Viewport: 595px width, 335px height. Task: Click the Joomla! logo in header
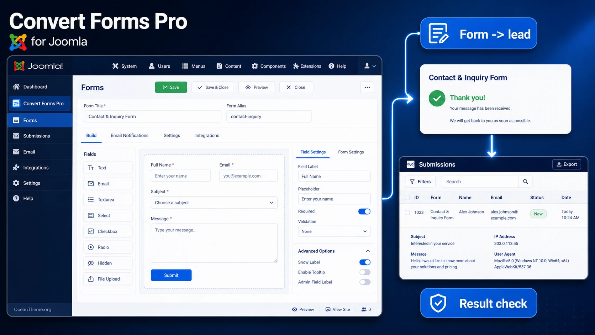[38, 66]
